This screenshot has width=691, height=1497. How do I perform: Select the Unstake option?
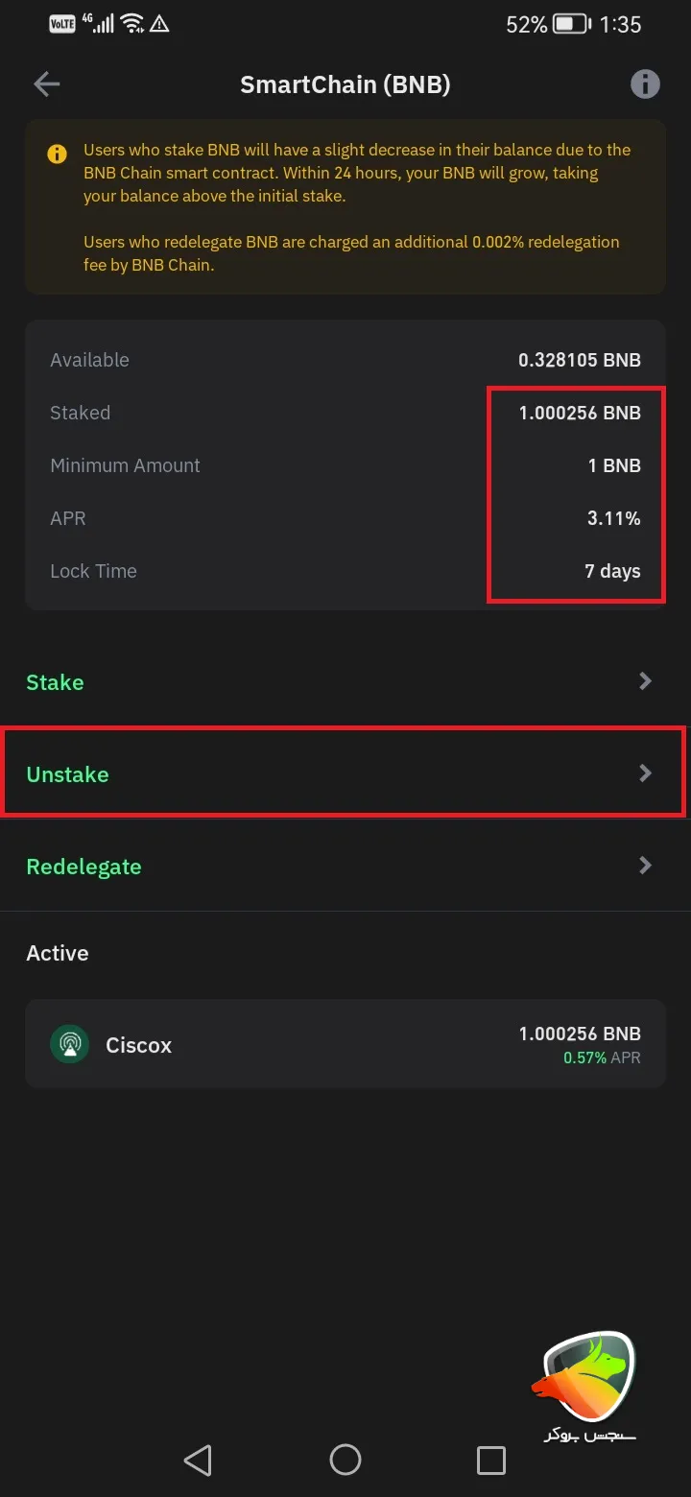click(66, 773)
